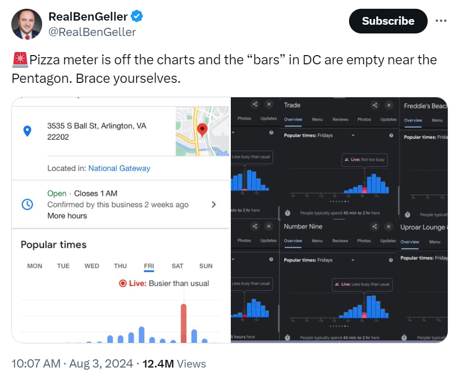Click the help icon beside Trade popular times
This screenshot has height=383, width=458.
pyautogui.click(x=391, y=135)
